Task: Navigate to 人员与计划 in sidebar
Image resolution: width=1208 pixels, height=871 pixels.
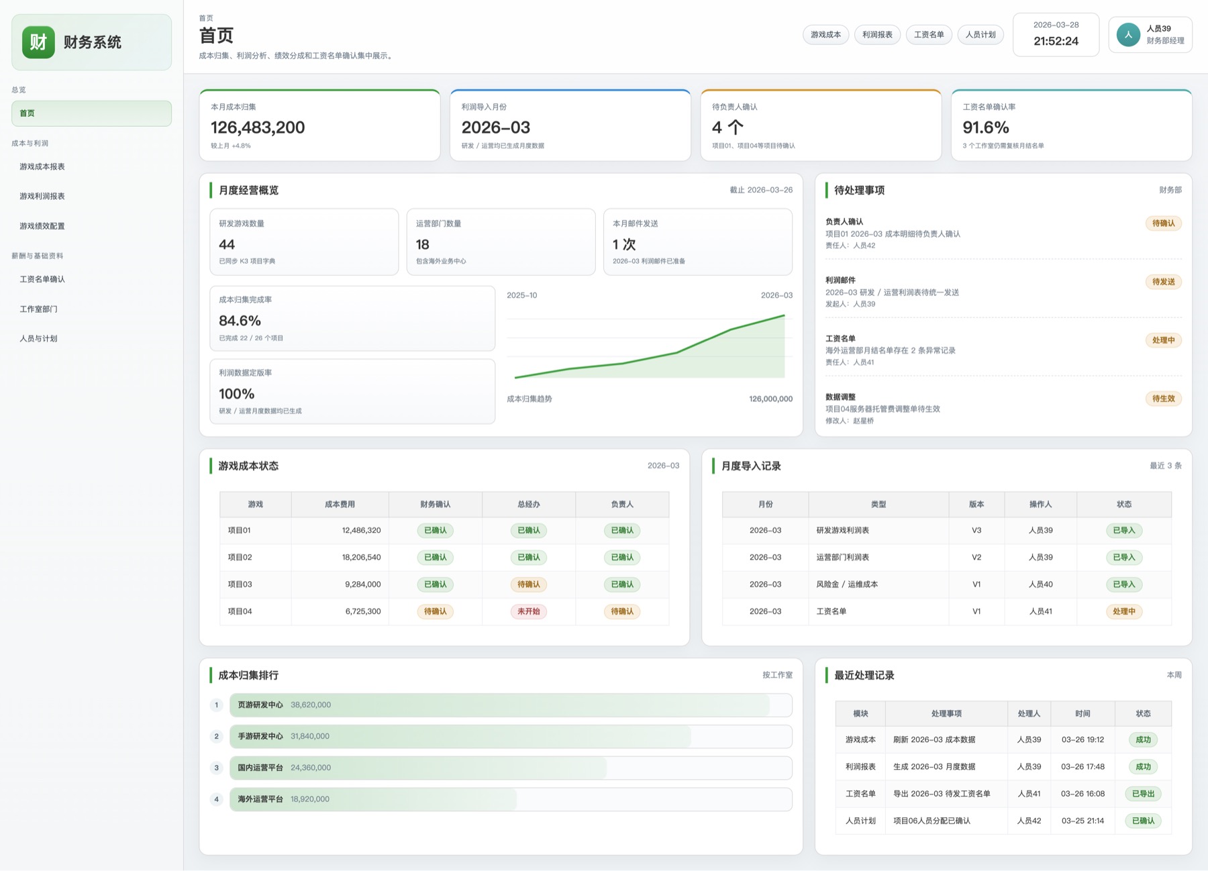Action: click(x=38, y=339)
